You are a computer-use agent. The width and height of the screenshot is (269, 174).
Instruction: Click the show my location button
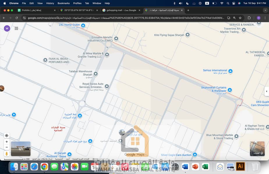click(x=7, y=135)
